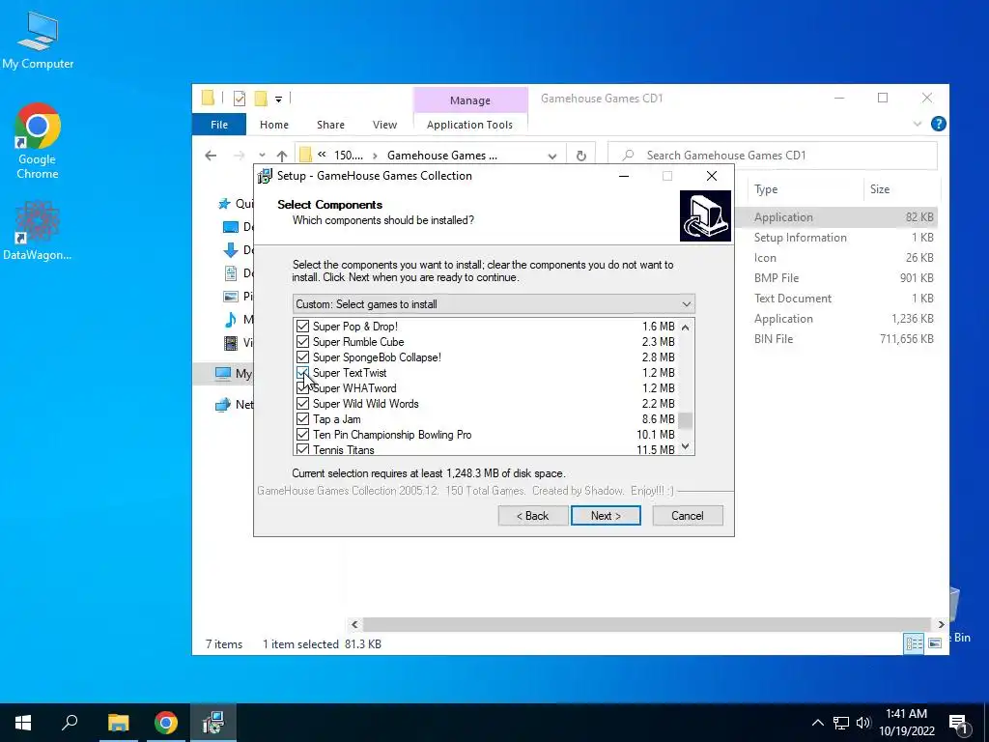Click the < Back button
Image resolution: width=989 pixels, height=742 pixels.
coord(533,516)
